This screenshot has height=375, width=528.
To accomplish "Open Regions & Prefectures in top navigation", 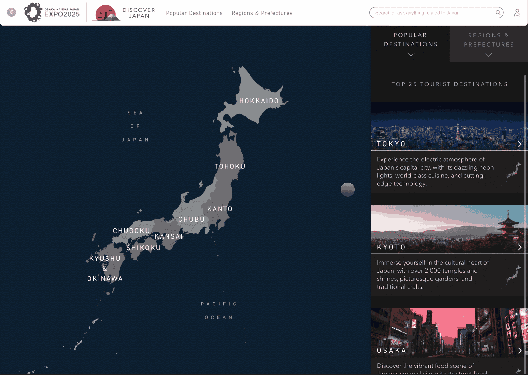I will click(262, 13).
